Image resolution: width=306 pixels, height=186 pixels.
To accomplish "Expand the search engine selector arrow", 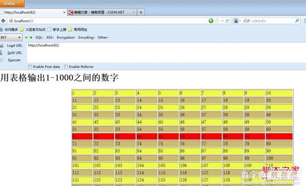I will pos(240,21).
